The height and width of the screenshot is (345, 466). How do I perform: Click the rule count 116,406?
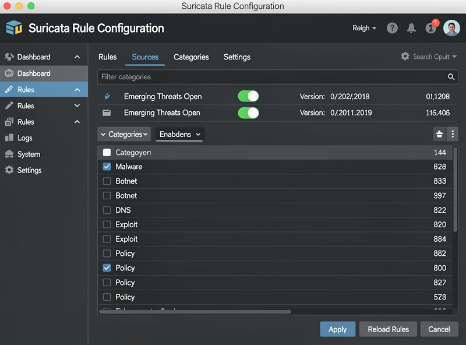pyautogui.click(x=438, y=112)
